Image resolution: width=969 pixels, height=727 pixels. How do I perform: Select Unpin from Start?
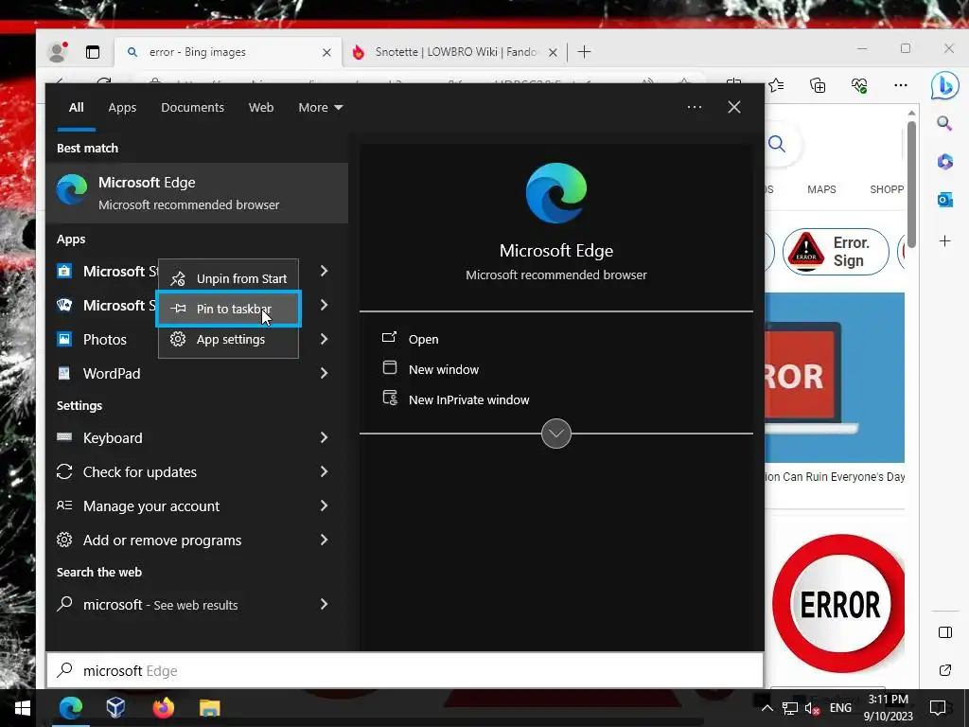[x=229, y=278]
